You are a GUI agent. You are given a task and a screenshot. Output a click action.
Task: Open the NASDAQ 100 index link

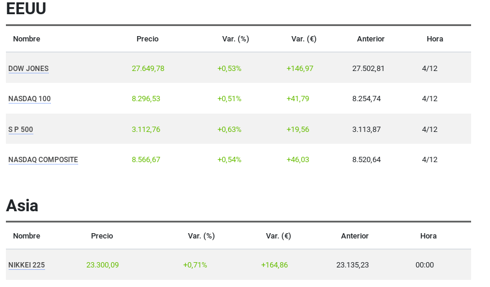[30, 99]
